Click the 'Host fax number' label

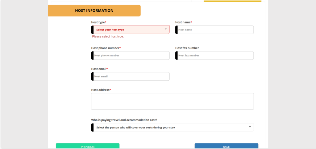[187, 48]
